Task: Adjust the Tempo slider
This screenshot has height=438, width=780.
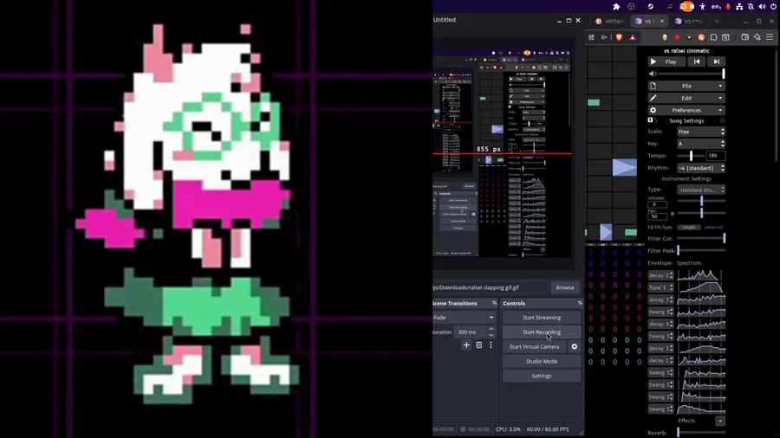Action: (x=691, y=156)
